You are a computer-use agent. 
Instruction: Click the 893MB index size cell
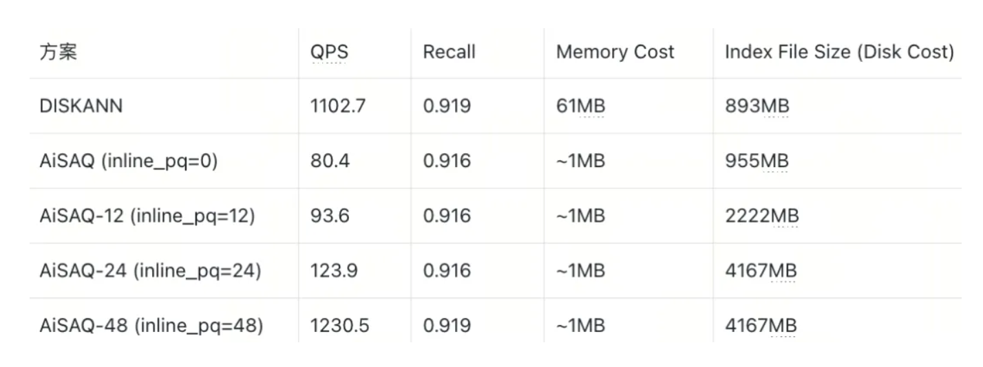coord(757,107)
